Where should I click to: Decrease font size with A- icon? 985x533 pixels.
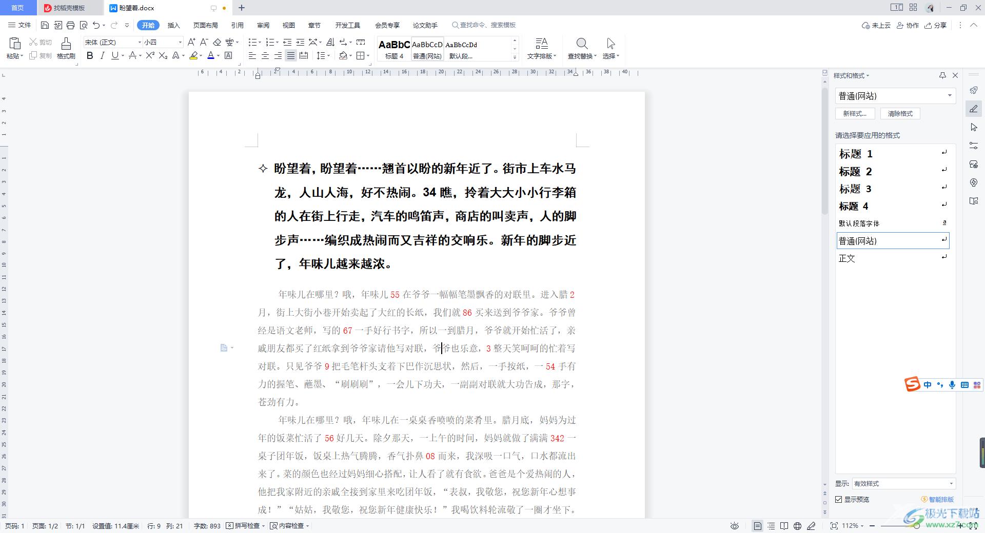click(204, 42)
